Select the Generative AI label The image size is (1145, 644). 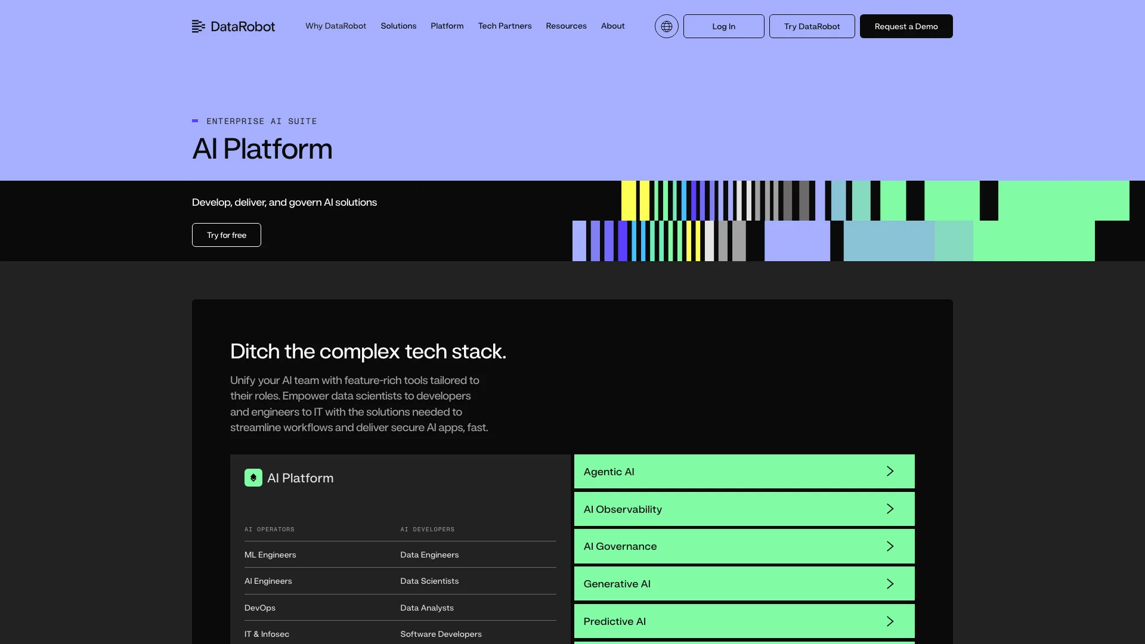pyautogui.click(x=617, y=584)
